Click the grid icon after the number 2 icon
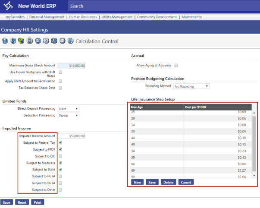The height and width of the screenshot is (208, 260). (54, 41)
